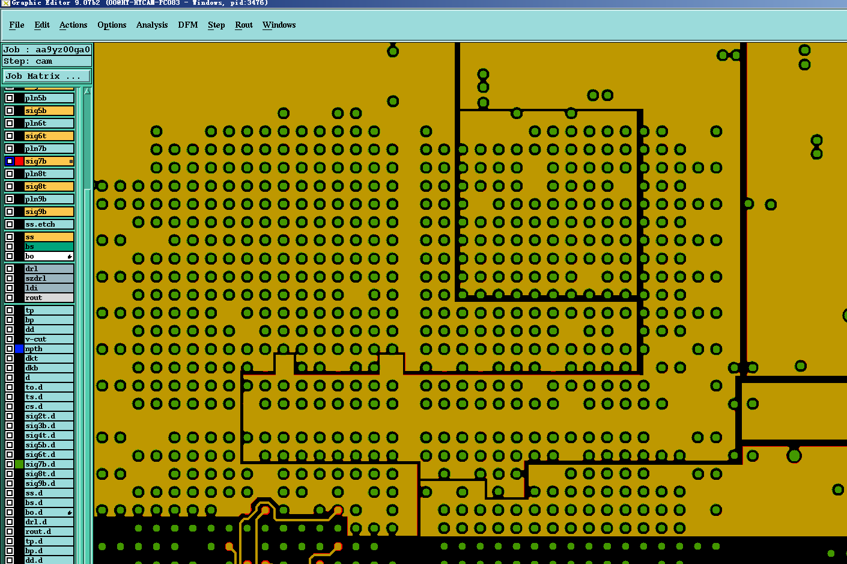Select the tp layer name
Screen dimensions: 847x564
[x=49, y=310]
